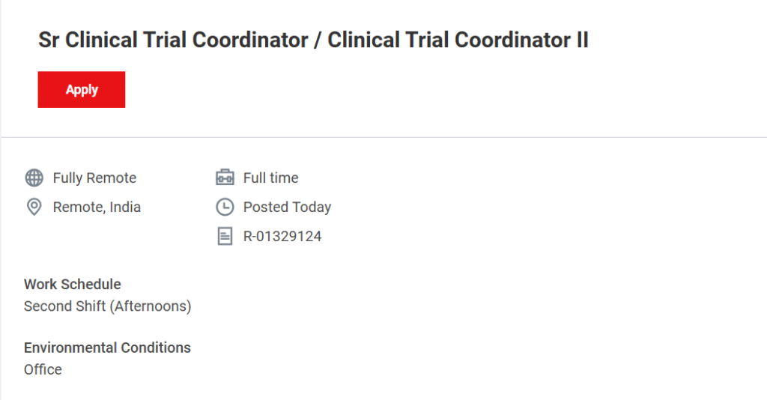Click the briefcase icon beside Full time
The width and height of the screenshot is (767, 400).
click(225, 178)
